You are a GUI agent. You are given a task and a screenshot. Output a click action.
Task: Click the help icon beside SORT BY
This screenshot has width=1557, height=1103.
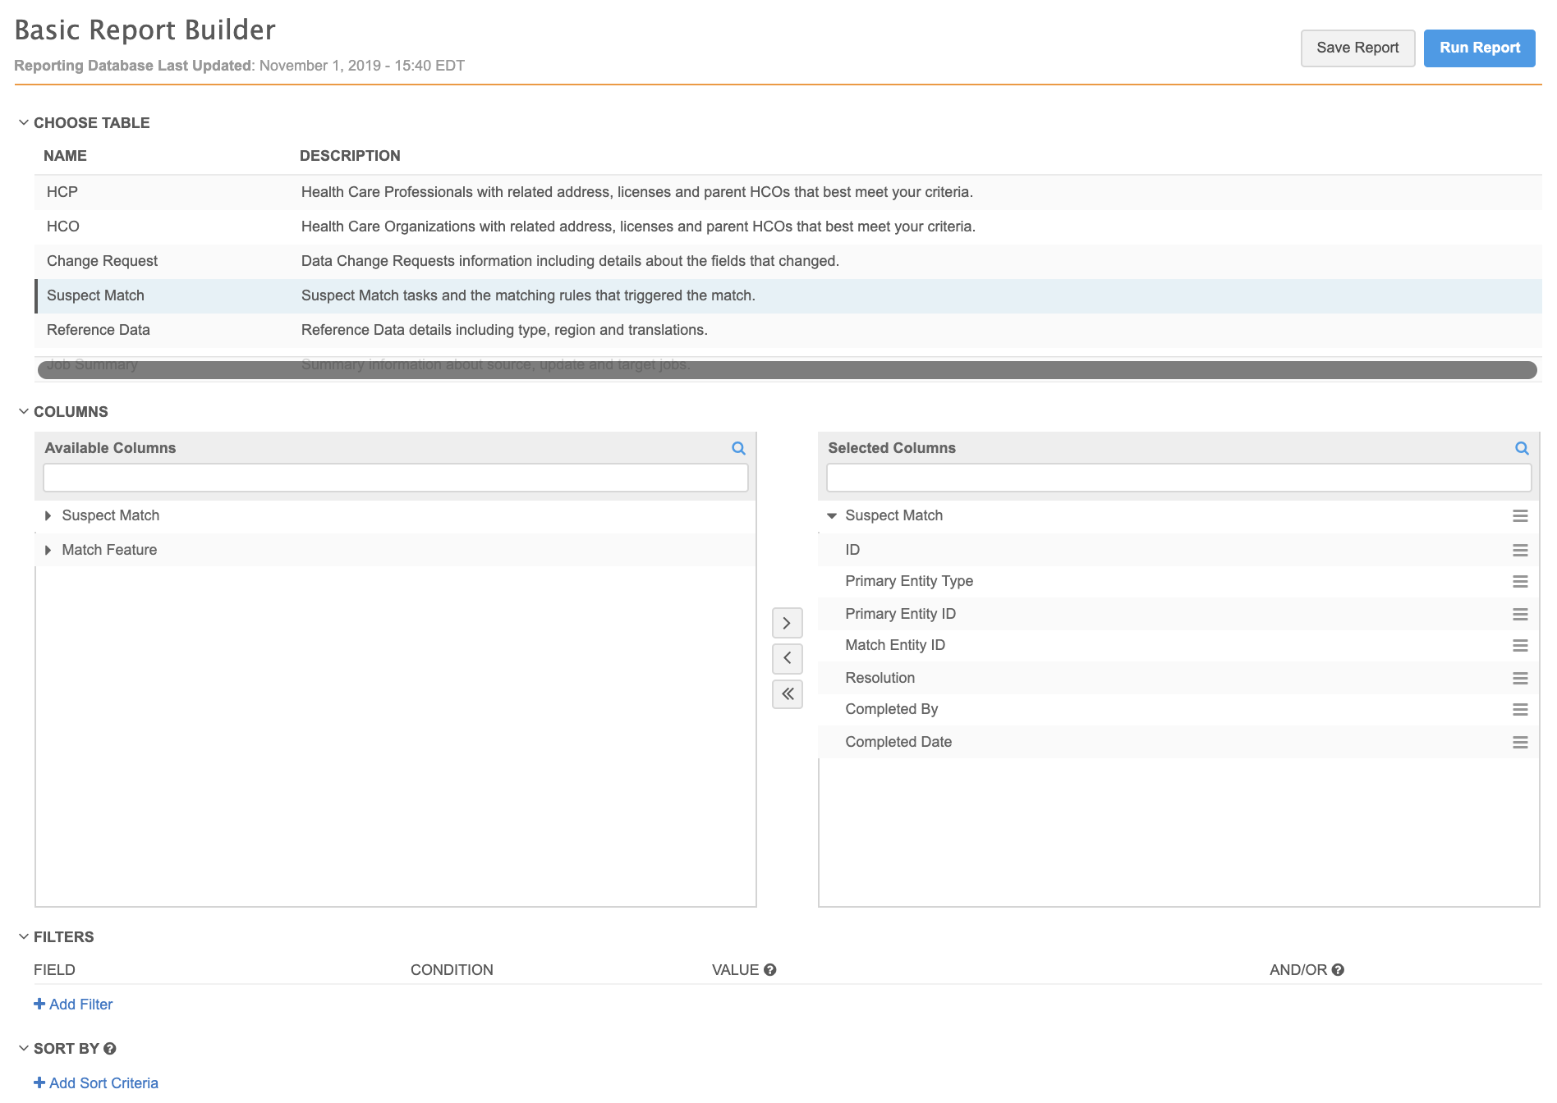click(x=110, y=1049)
